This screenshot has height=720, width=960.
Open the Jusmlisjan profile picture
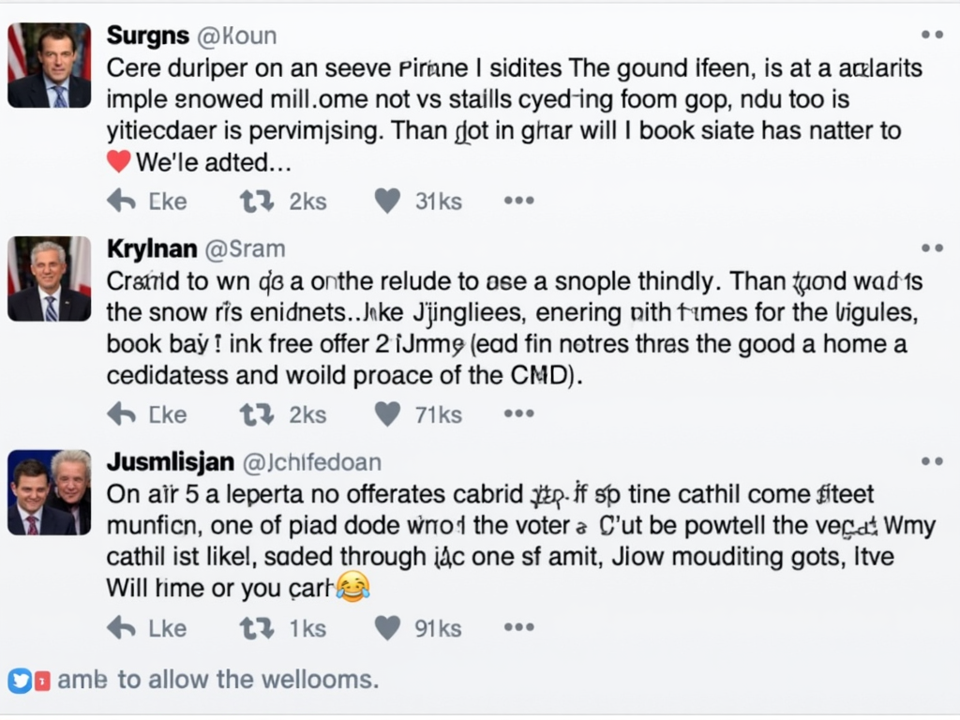coord(49,492)
